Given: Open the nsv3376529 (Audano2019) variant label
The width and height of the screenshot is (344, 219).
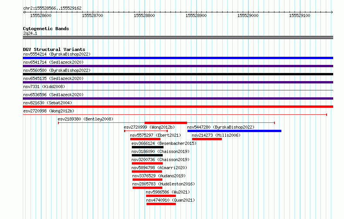Looking at the screenshot, I should [x=159, y=176].
